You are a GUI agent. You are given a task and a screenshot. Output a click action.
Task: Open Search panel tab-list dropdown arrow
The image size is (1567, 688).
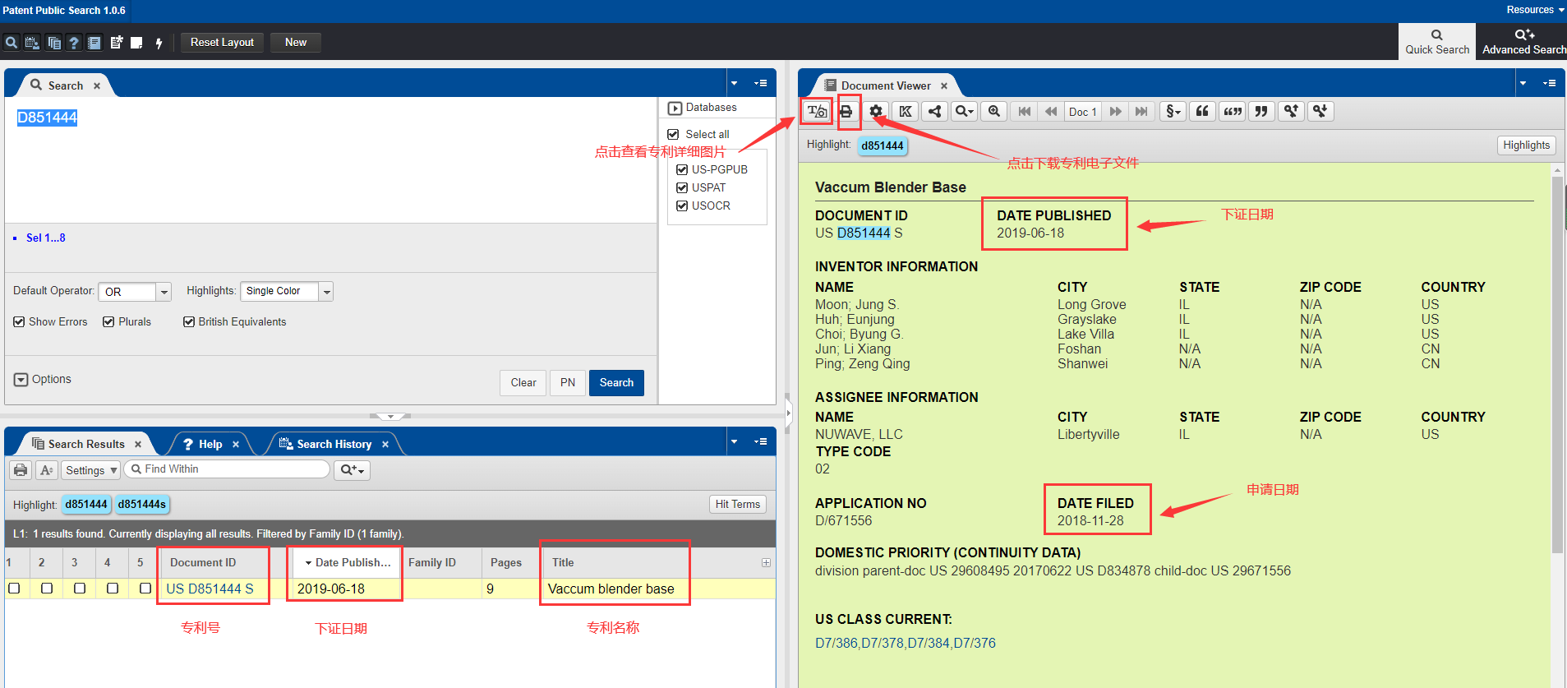734,83
